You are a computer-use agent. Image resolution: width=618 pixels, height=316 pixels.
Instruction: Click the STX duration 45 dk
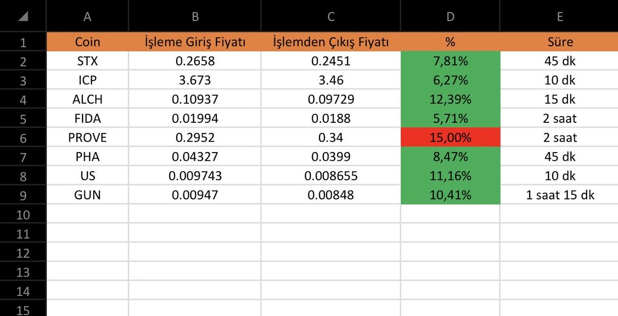[559, 61]
